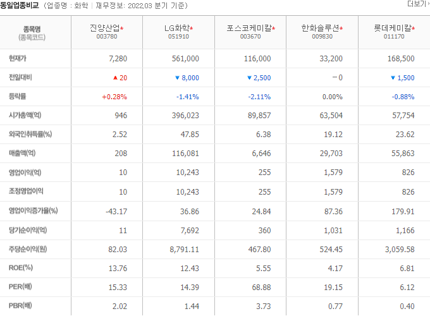
Task: Click the blue down arrow beside 1,500
Action: pos(393,78)
